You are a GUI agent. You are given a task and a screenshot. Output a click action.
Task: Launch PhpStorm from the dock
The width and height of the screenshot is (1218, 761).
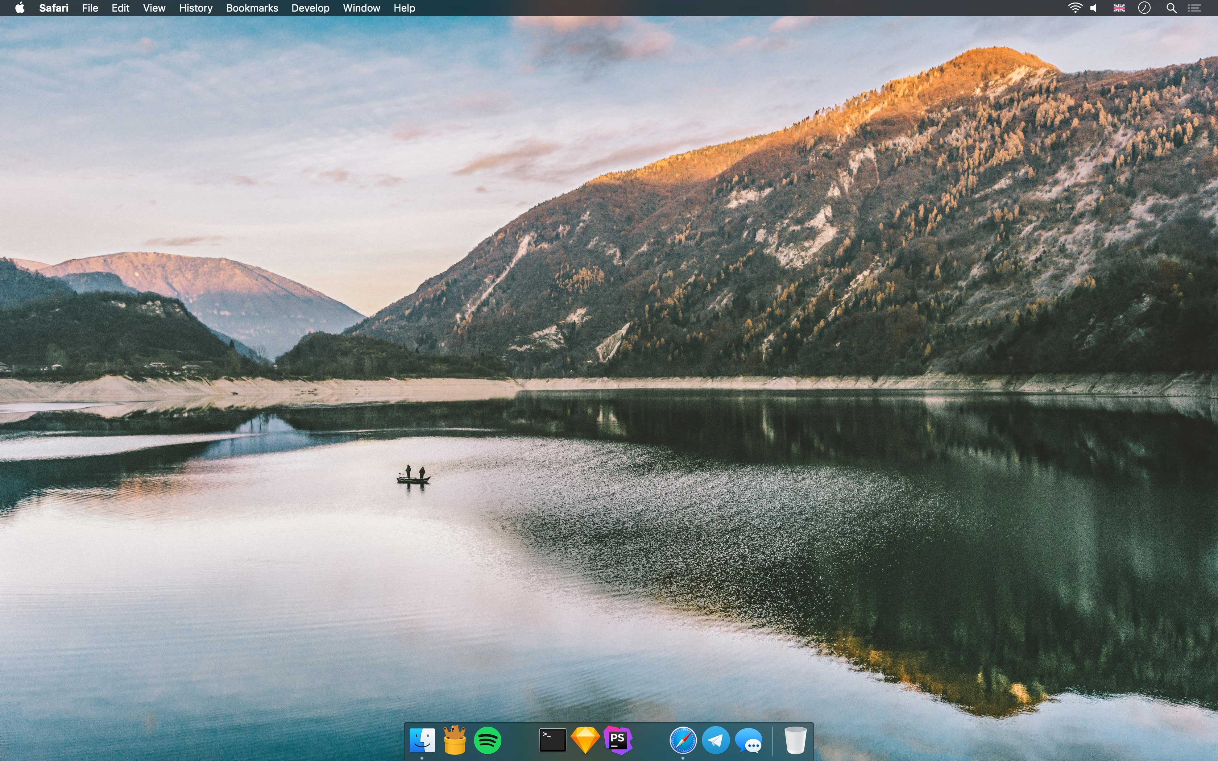point(618,740)
